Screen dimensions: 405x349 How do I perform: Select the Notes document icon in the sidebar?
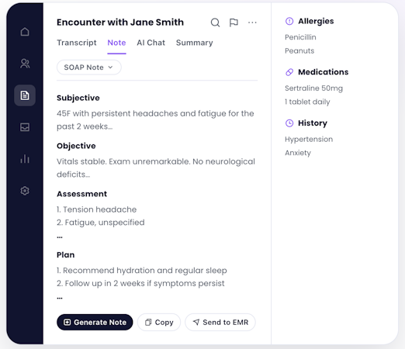[x=25, y=95]
